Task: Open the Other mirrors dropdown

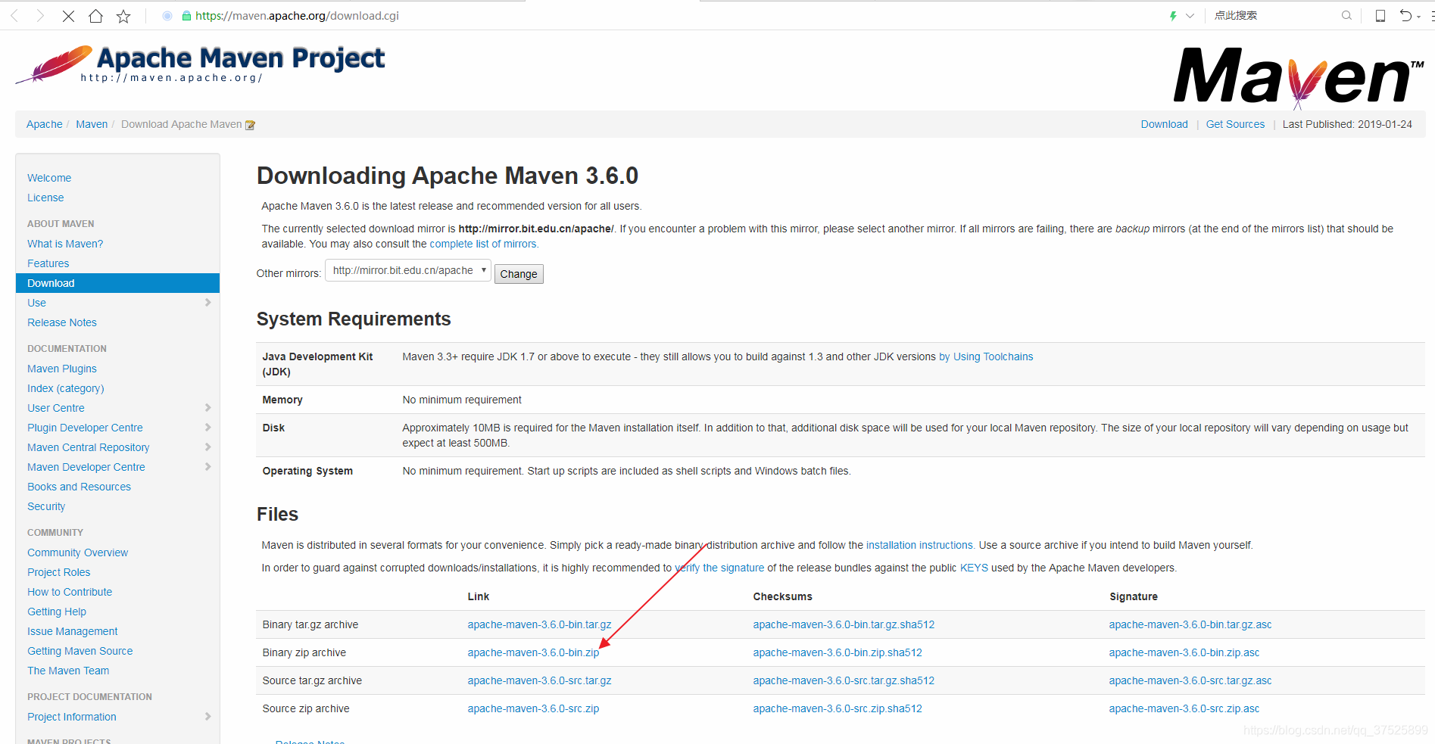Action: click(x=408, y=271)
